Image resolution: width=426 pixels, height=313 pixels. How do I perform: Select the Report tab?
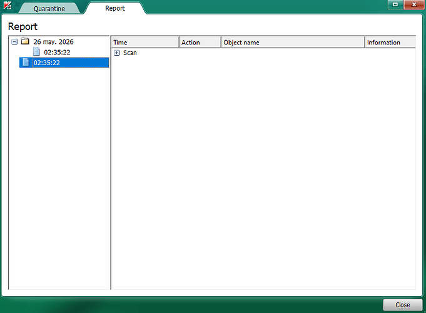point(115,8)
